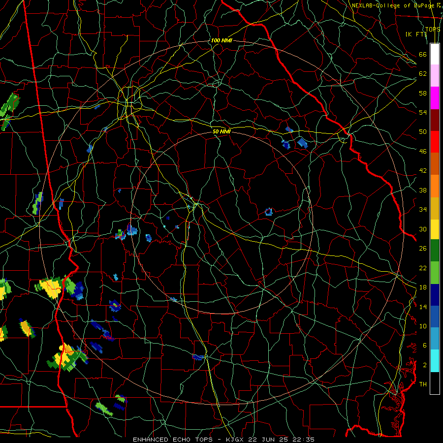Click the white swatch atop the tops legend
This screenshot has width=443, height=443.
[x=435, y=54]
